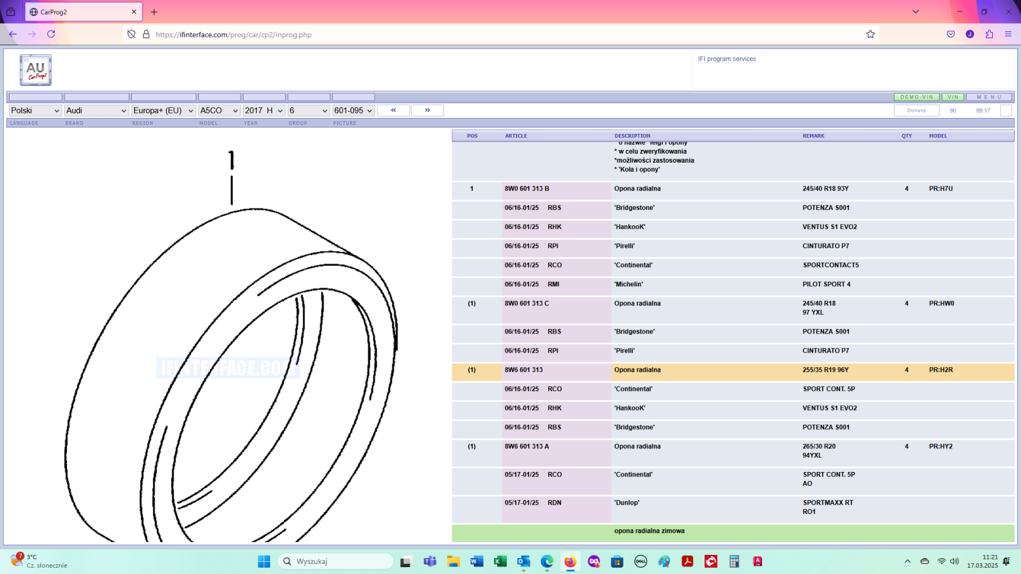Open the Polski language dropdown
The image size is (1021, 574).
coord(35,110)
